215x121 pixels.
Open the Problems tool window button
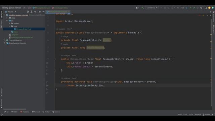point(25,112)
